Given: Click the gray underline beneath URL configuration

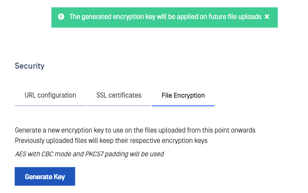Looking at the screenshot, I should click(x=50, y=106).
